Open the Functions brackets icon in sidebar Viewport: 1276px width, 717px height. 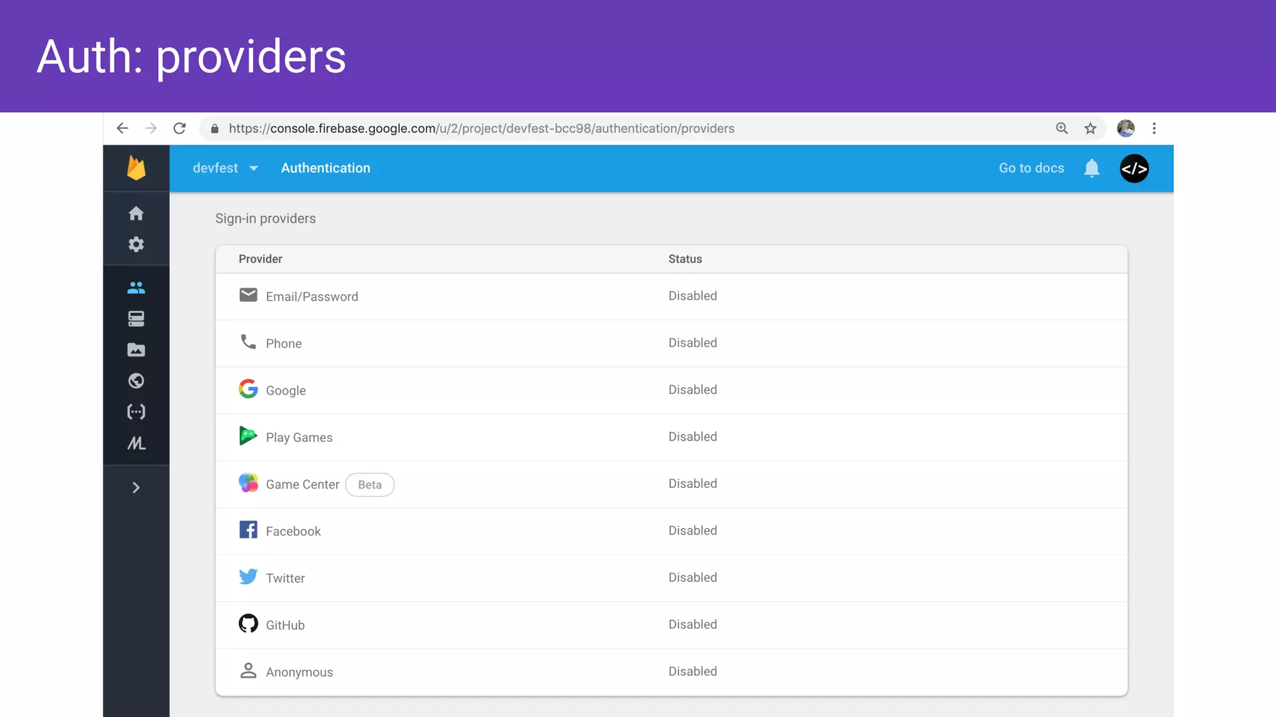click(136, 412)
